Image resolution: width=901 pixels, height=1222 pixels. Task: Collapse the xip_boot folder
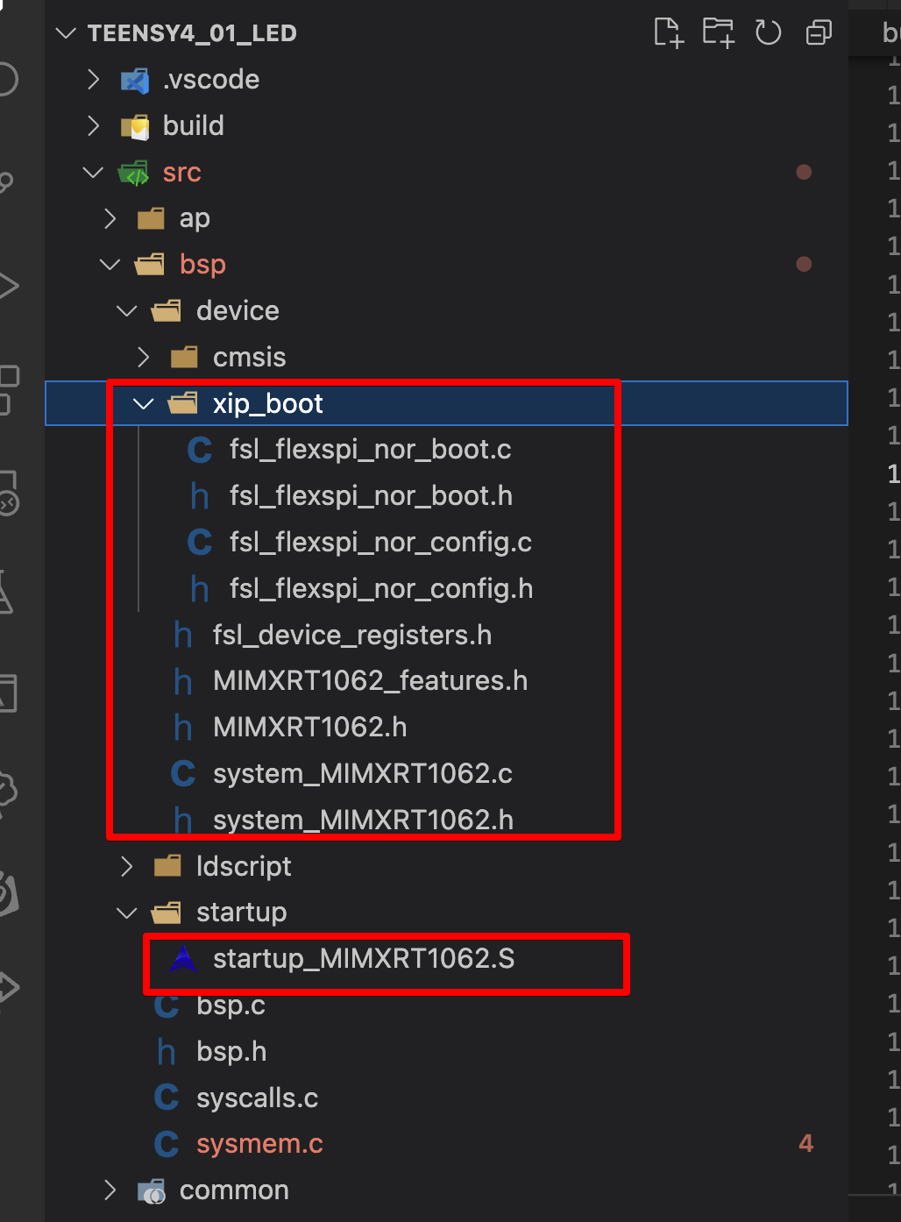[142, 403]
